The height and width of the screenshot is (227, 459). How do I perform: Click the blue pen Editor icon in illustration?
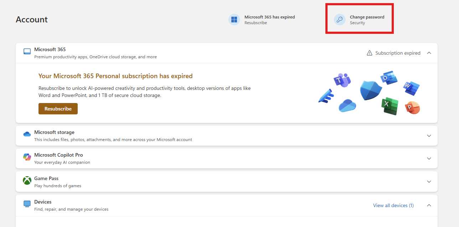click(x=326, y=96)
